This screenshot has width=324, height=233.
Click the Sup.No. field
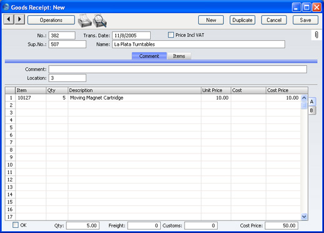[68, 44]
